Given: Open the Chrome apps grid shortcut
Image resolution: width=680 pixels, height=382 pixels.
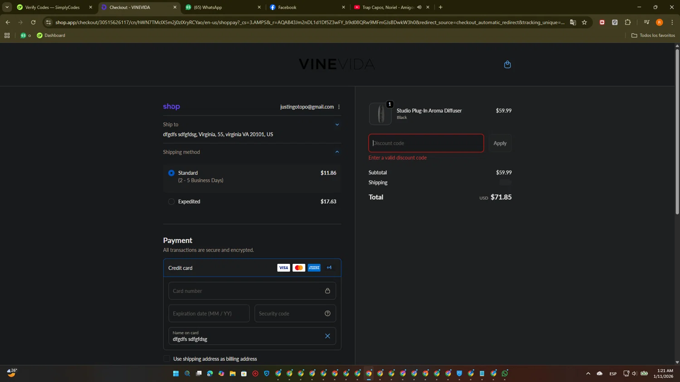Looking at the screenshot, I should point(7,35).
